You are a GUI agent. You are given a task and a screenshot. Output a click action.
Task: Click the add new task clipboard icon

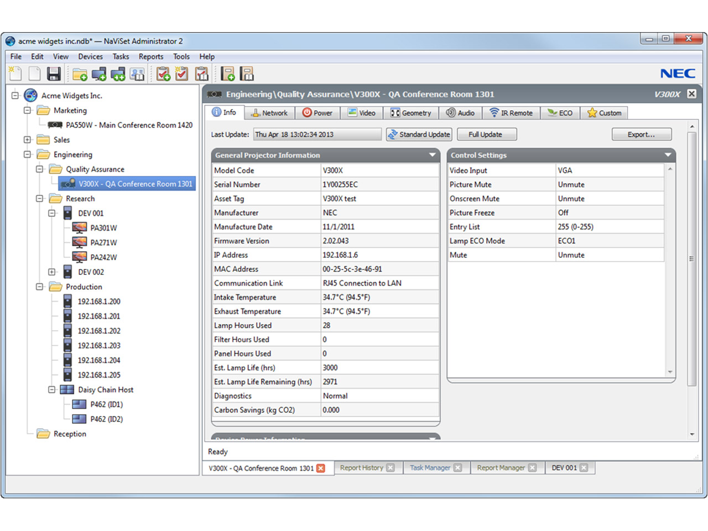[x=163, y=74]
